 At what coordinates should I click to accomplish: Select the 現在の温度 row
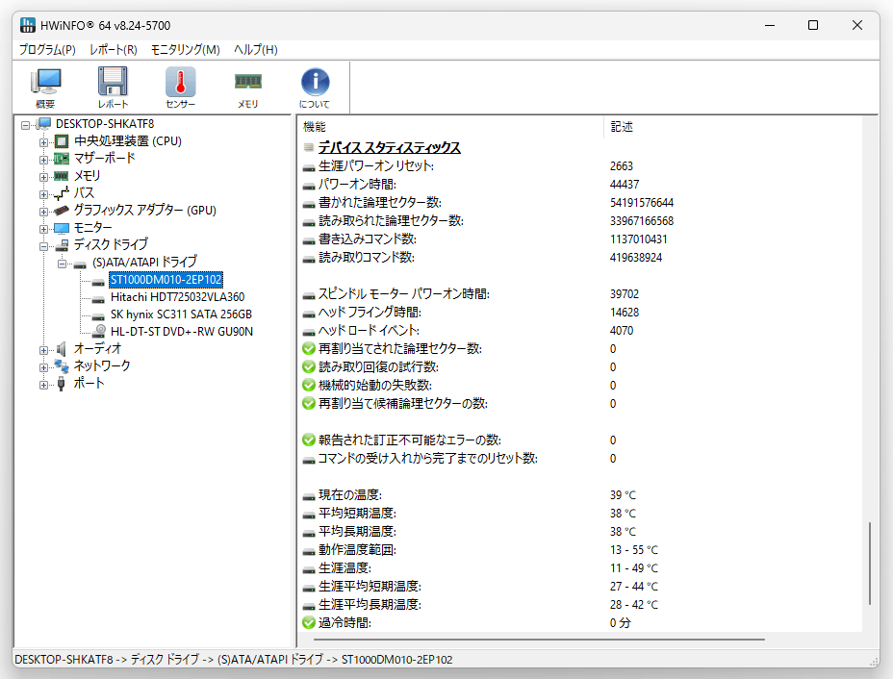(579, 494)
